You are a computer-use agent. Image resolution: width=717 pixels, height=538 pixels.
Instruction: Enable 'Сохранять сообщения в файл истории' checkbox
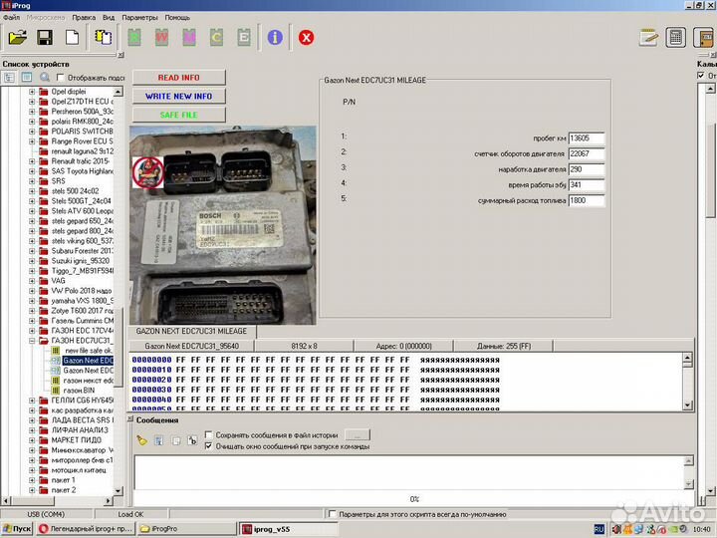pos(208,435)
